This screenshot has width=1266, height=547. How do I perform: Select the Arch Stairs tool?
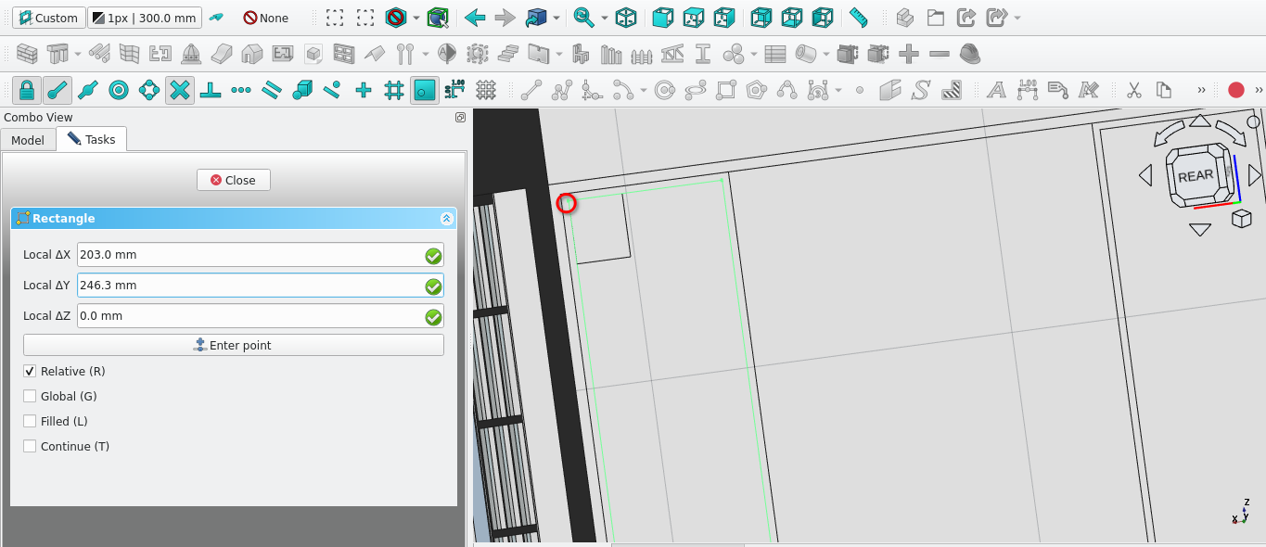507,55
